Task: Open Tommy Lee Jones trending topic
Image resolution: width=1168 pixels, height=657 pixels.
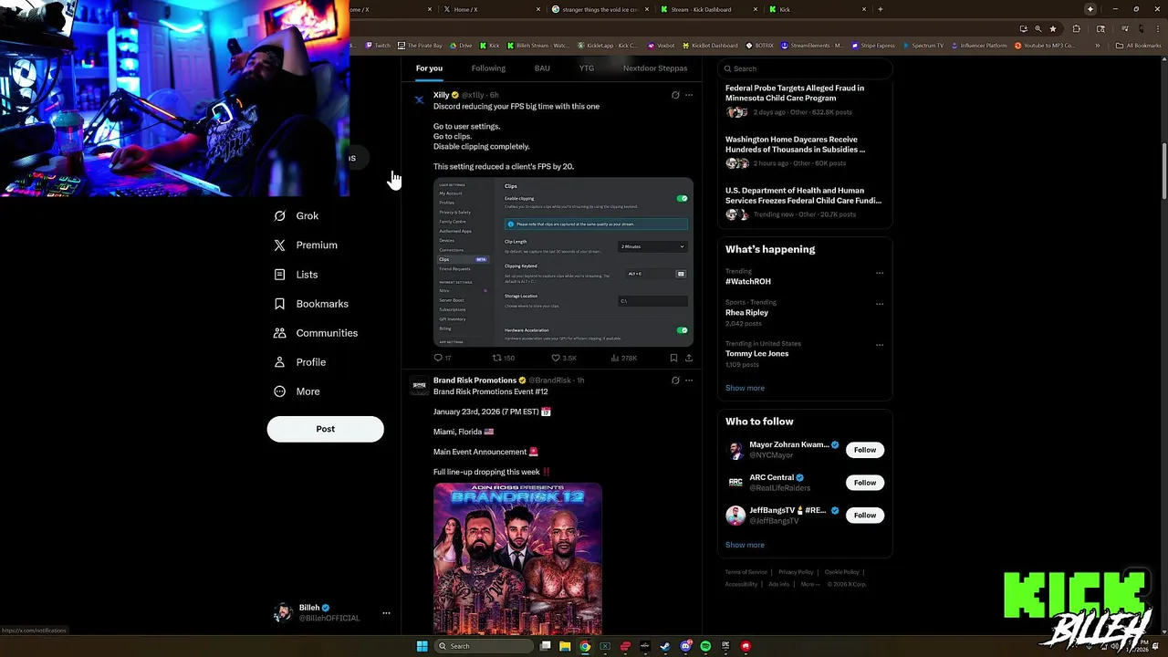Action: [x=756, y=354]
